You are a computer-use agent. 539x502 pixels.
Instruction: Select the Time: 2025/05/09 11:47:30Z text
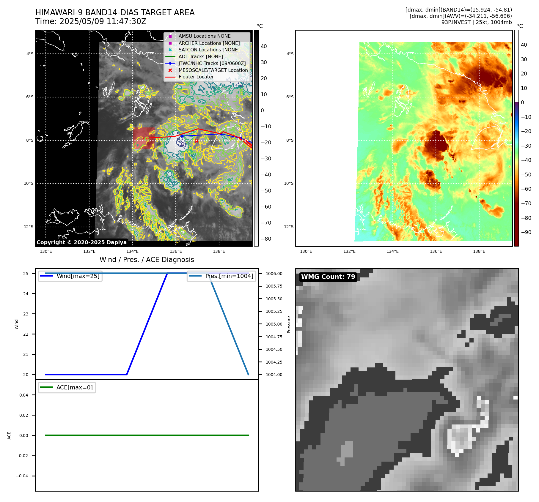coord(91,21)
